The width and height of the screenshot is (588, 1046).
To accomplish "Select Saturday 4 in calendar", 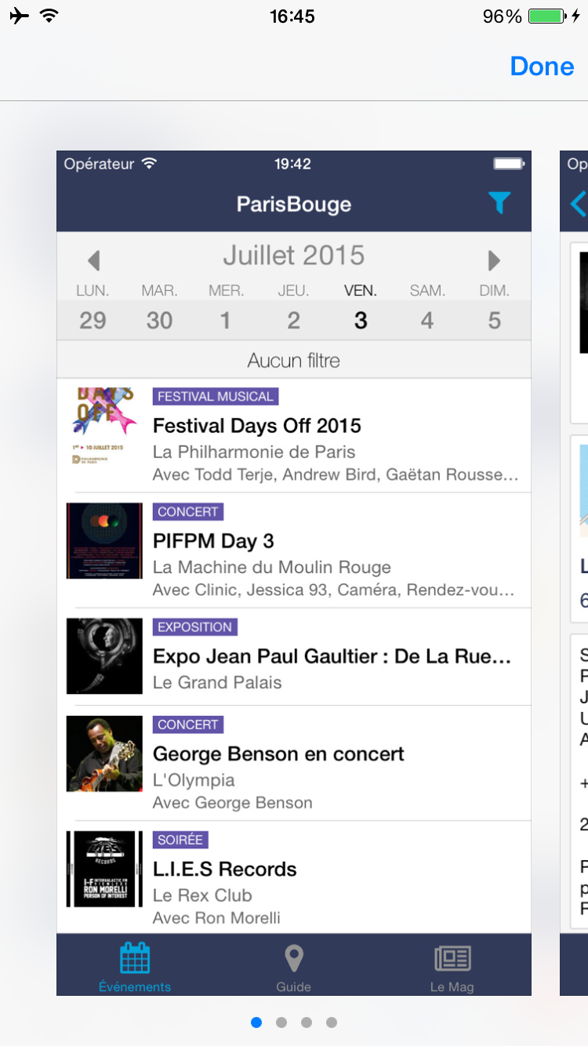I will (x=427, y=320).
